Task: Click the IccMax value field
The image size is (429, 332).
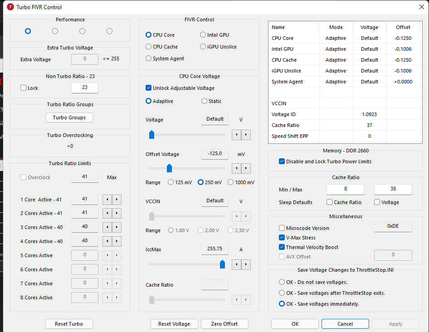Action: point(215,249)
